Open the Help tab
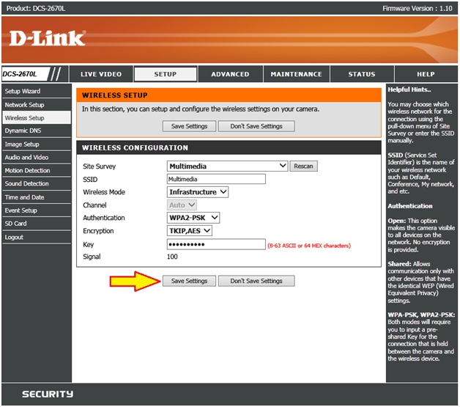 [x=426, y=74]
